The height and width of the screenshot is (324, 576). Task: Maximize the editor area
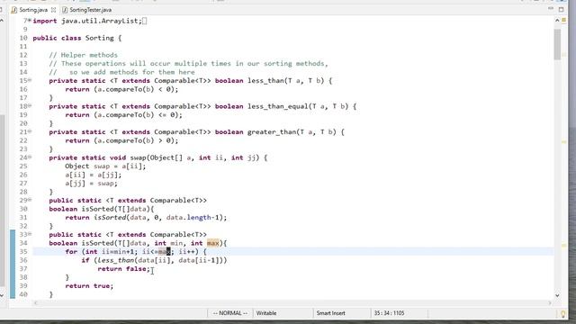[x=561, y=9]
